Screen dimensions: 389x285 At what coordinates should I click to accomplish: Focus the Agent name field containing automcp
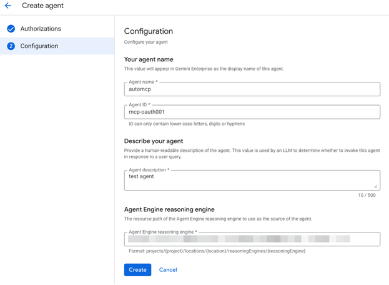click(x=252, y=89)
